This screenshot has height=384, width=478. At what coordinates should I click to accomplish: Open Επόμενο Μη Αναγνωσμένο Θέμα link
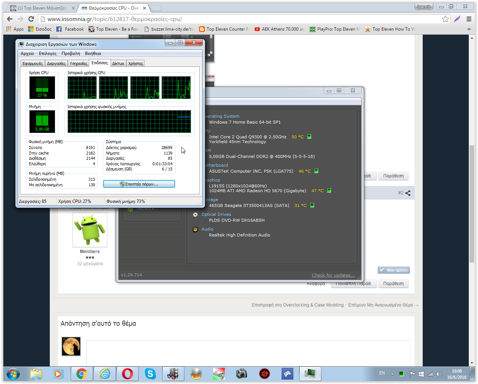click(383, 305)
